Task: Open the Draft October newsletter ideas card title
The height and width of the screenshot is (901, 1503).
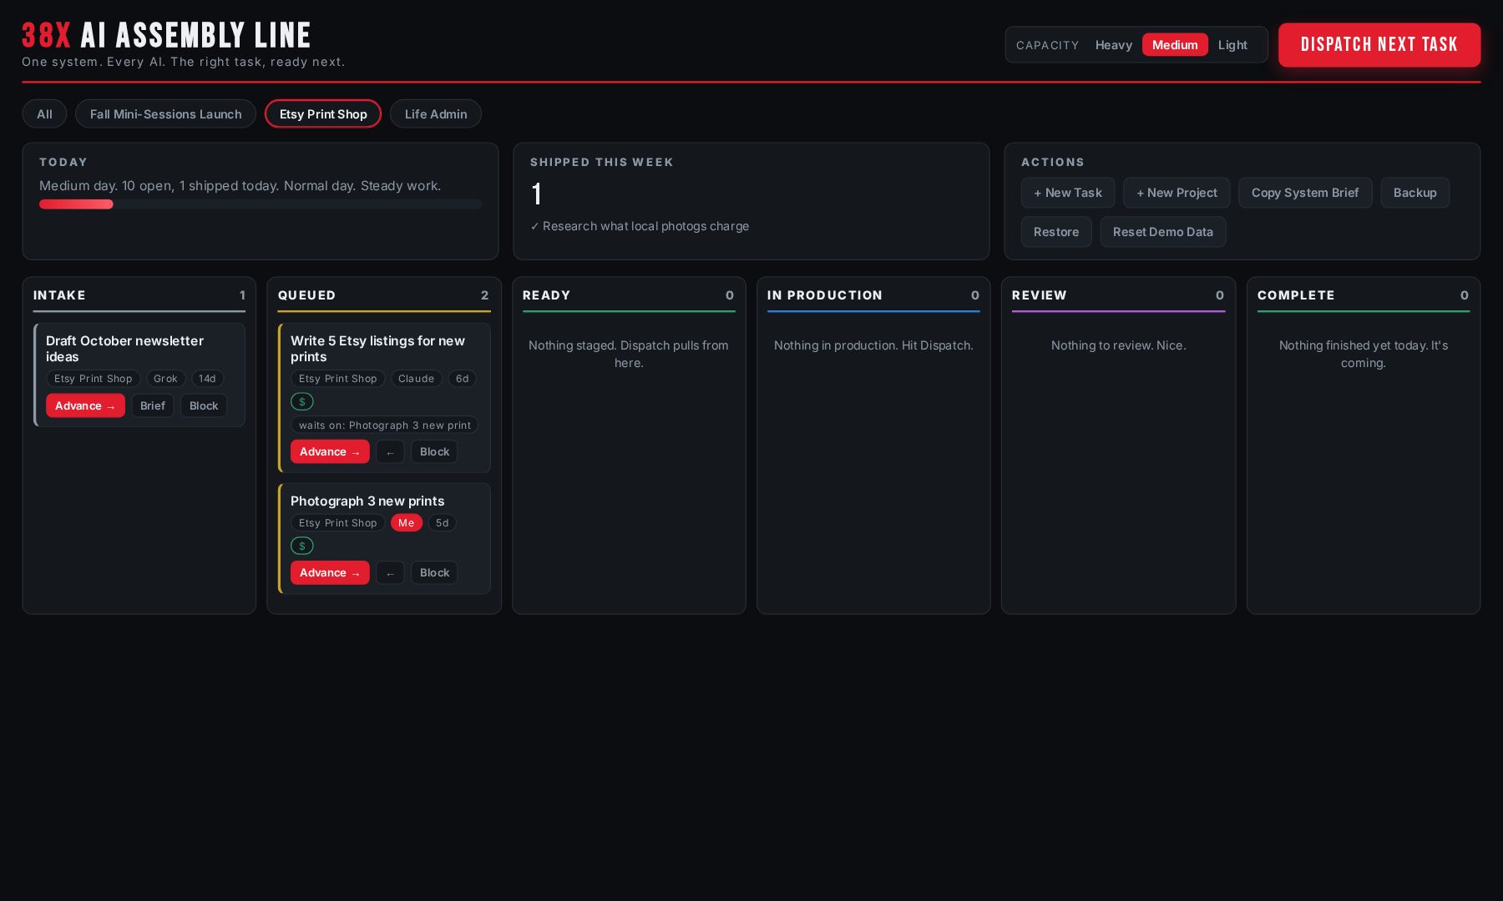Action: 124,349
